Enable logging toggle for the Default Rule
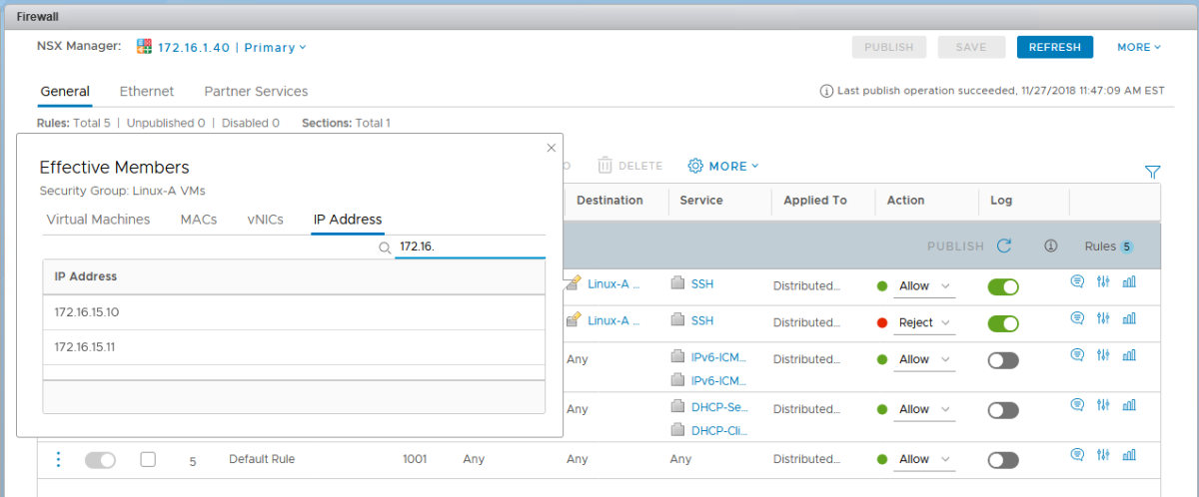 [x=1003, y=460]
